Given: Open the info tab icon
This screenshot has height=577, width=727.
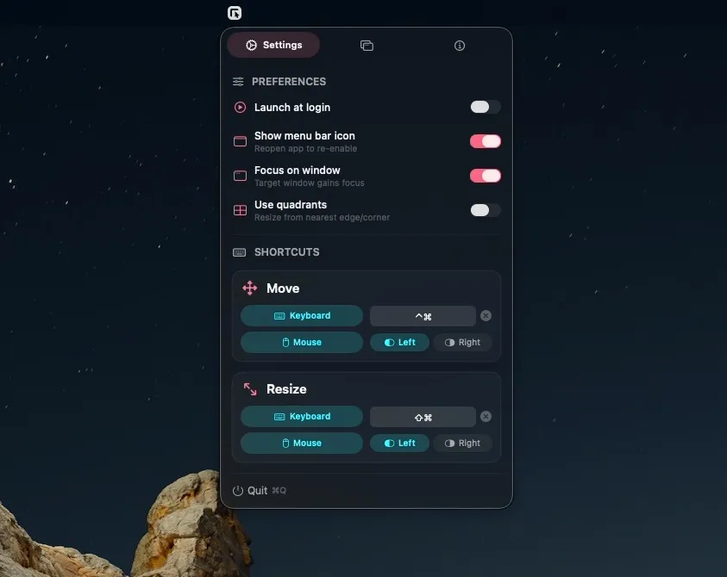Looking at the screenshot, I should 460,46.
